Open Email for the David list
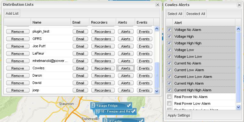244x122 pixels. coord(80,83)
